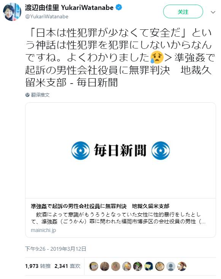Open the first liker avatar in the row
Viewport: 221px width, 279px height.
click(x=94, y=266)
